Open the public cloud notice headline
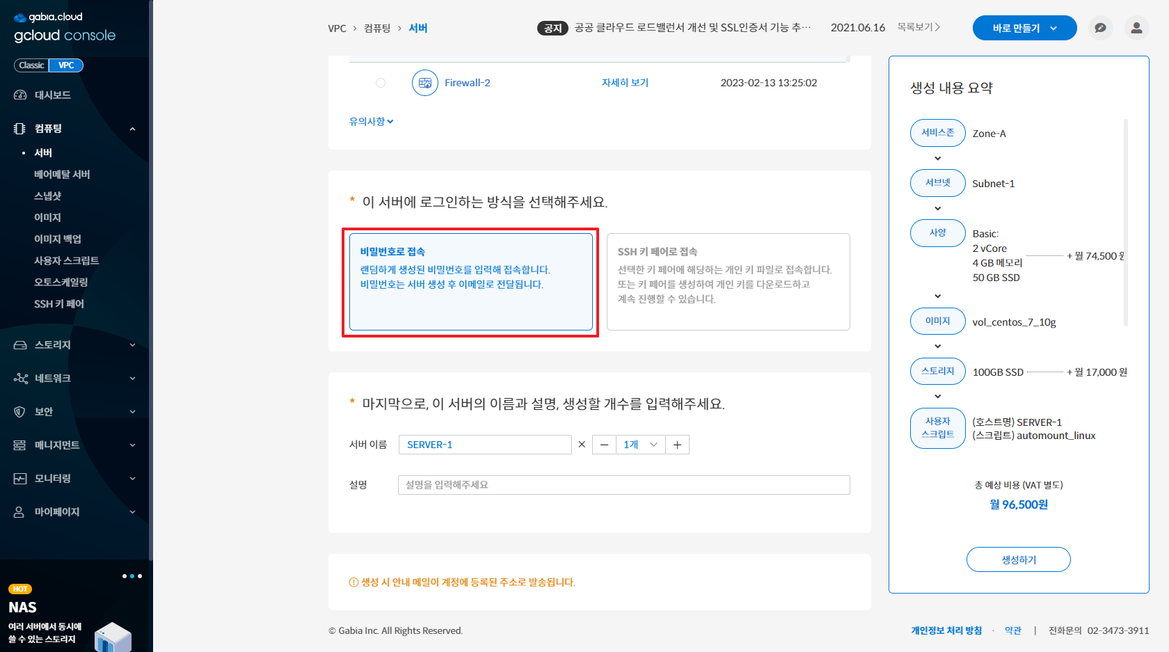Image resolution: width=1169 pixels, height=652 pixels. tap(692, 27)
